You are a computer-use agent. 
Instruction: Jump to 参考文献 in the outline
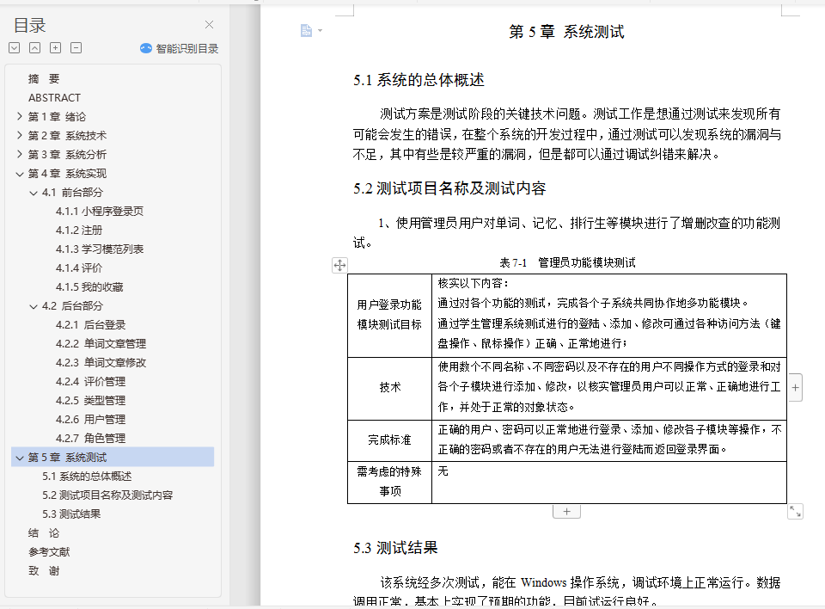(49, 552)
